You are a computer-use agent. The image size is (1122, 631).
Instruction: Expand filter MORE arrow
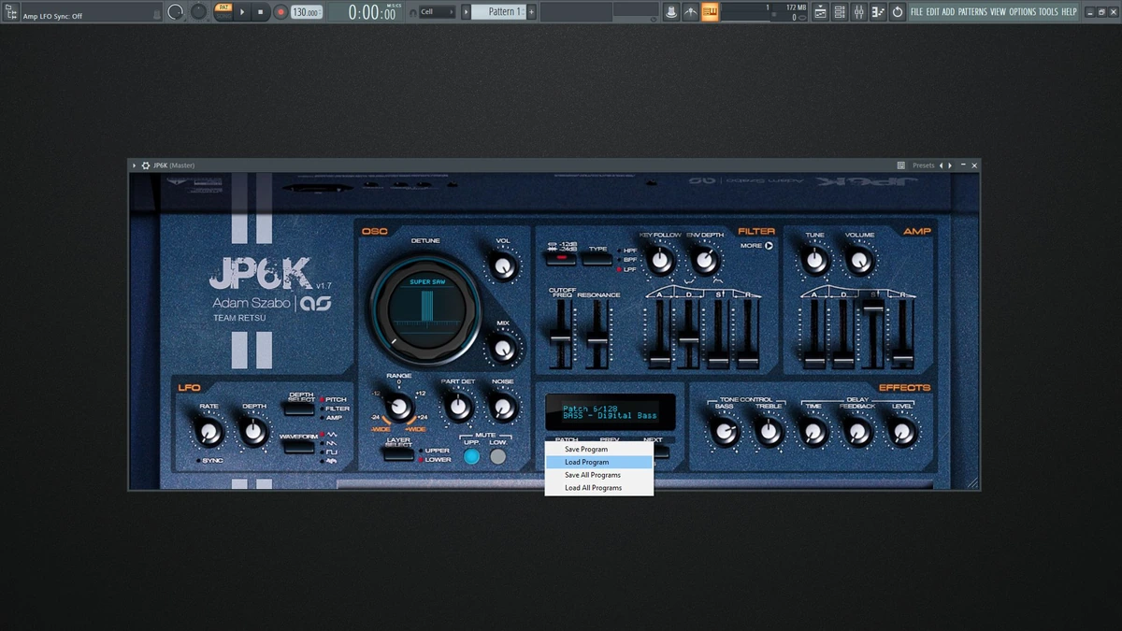(x=770, y=246)
